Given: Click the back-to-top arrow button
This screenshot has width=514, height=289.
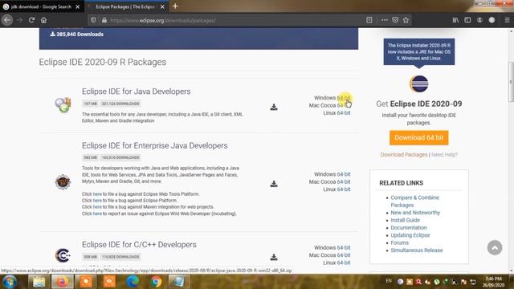Looking at the screenshot, I should 495,247.
